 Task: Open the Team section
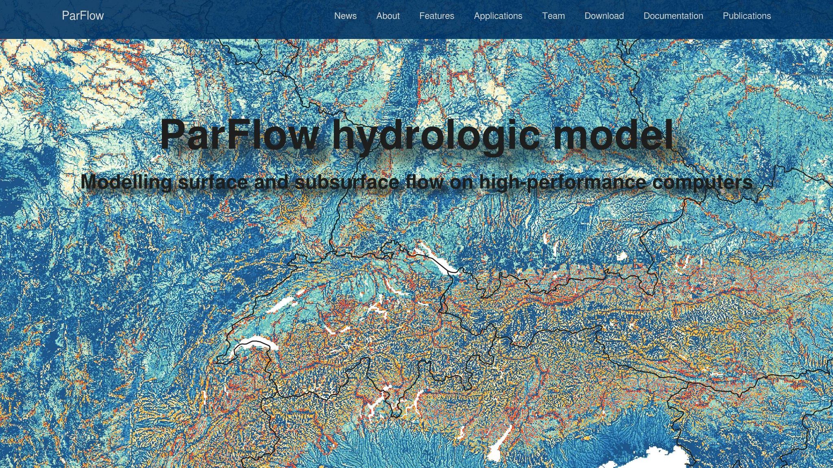tap(554, 16)
